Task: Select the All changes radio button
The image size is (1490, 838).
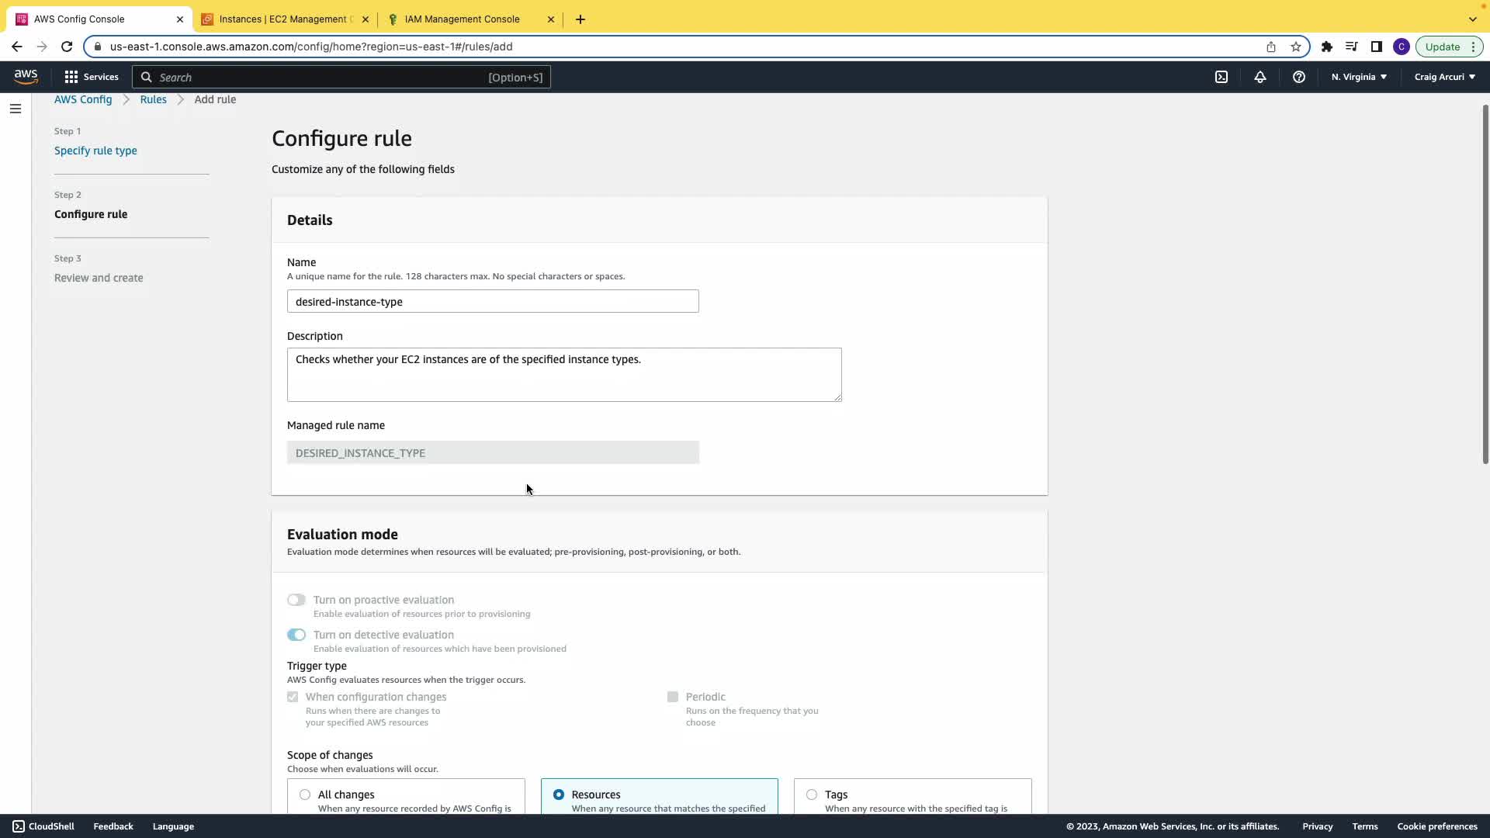Action: 305,795
